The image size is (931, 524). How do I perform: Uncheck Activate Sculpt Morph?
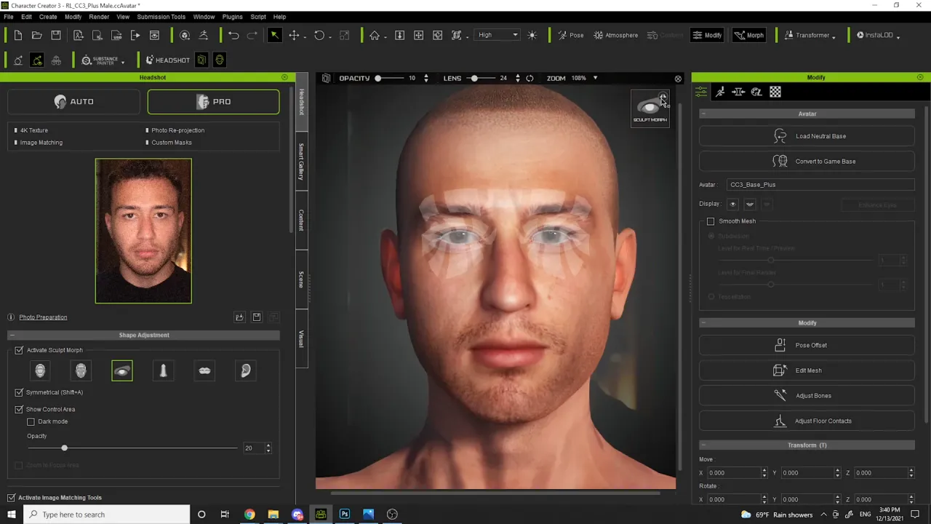19,350
